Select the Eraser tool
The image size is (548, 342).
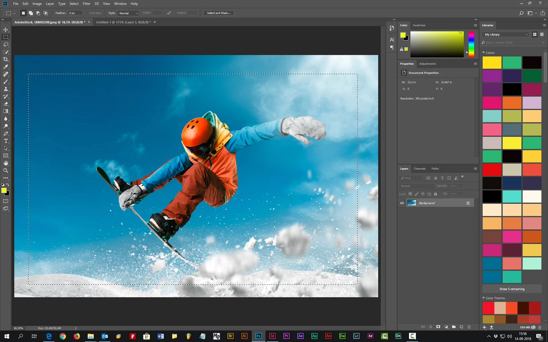6,104
